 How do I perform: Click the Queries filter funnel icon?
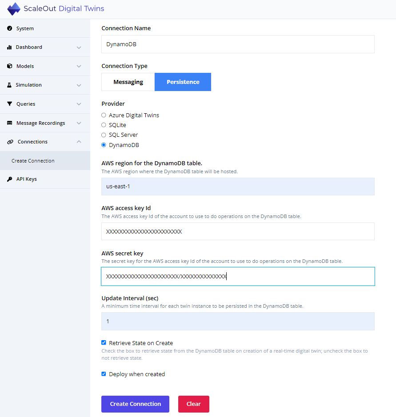[10, 104]
